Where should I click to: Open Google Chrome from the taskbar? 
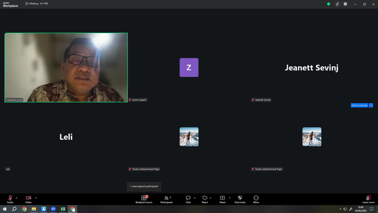pos(24,209)
